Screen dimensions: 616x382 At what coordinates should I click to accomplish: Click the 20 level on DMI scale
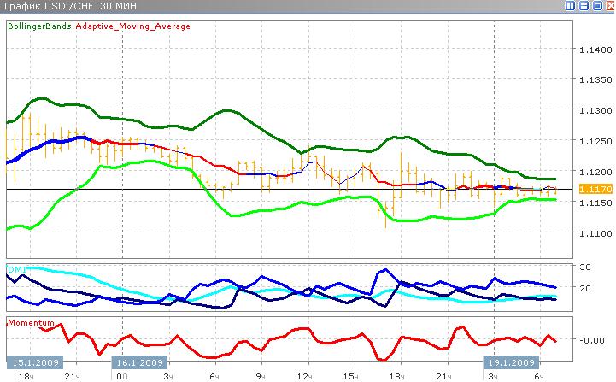coord(585,289)
